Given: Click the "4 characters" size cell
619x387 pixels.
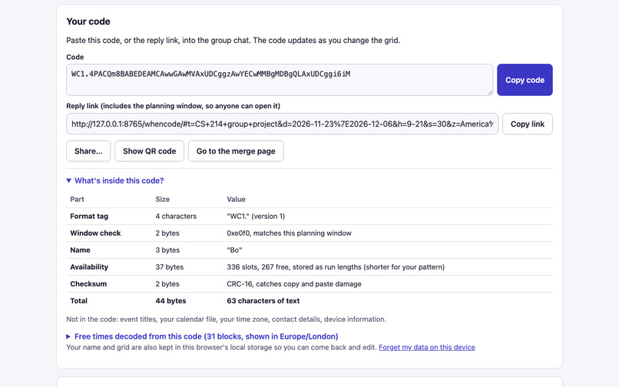Looking at the screenshot, I should point(176,217).
